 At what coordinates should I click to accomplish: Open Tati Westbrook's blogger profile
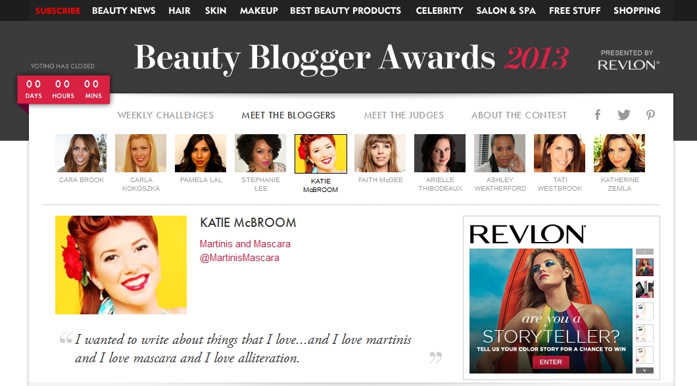tap(560, 153)
